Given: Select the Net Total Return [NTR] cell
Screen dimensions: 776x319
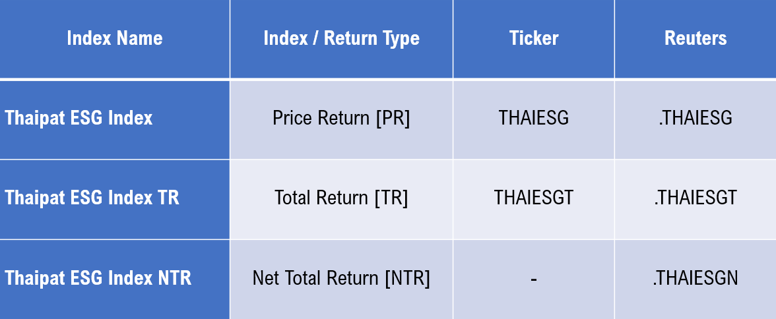Looking at the screenshot, I should tap(342, 278).
